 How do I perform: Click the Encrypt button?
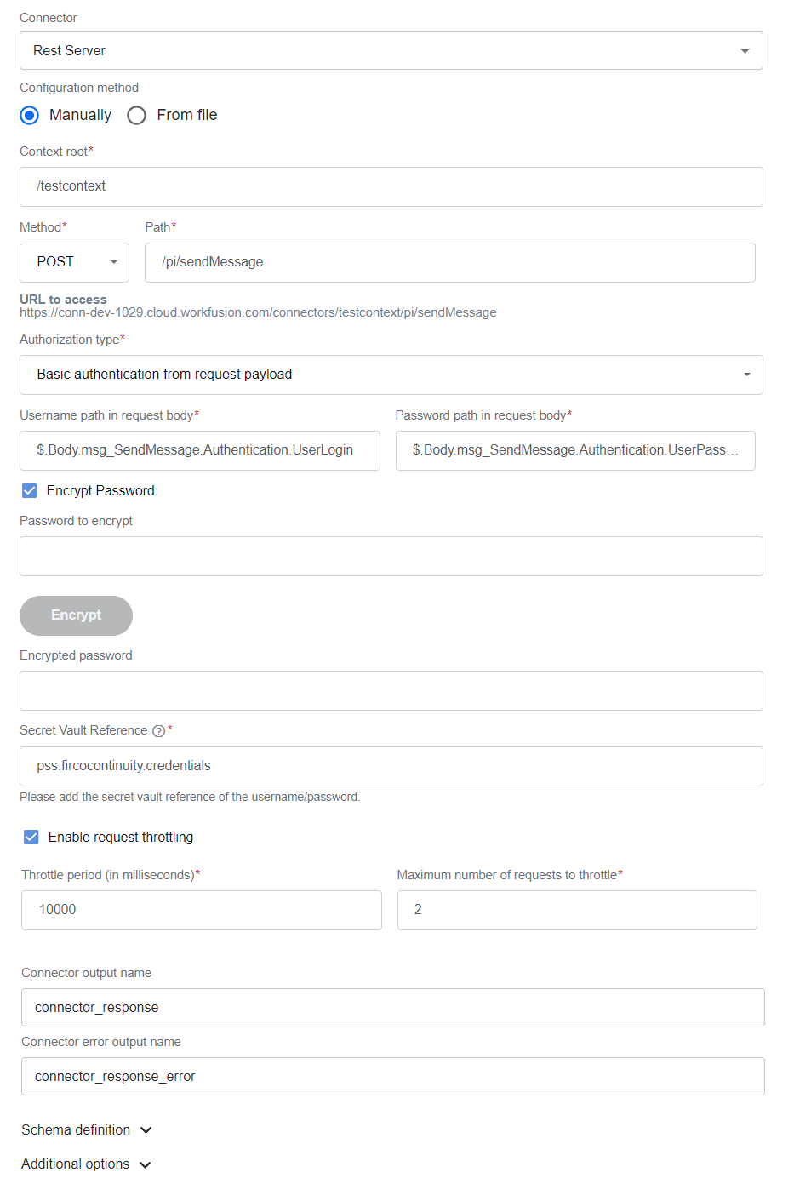tap(76, 615)
